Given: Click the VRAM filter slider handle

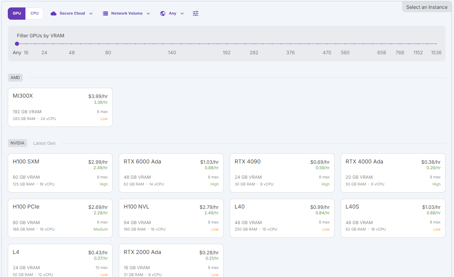Looking at the screenshot, I should [17, 44].
